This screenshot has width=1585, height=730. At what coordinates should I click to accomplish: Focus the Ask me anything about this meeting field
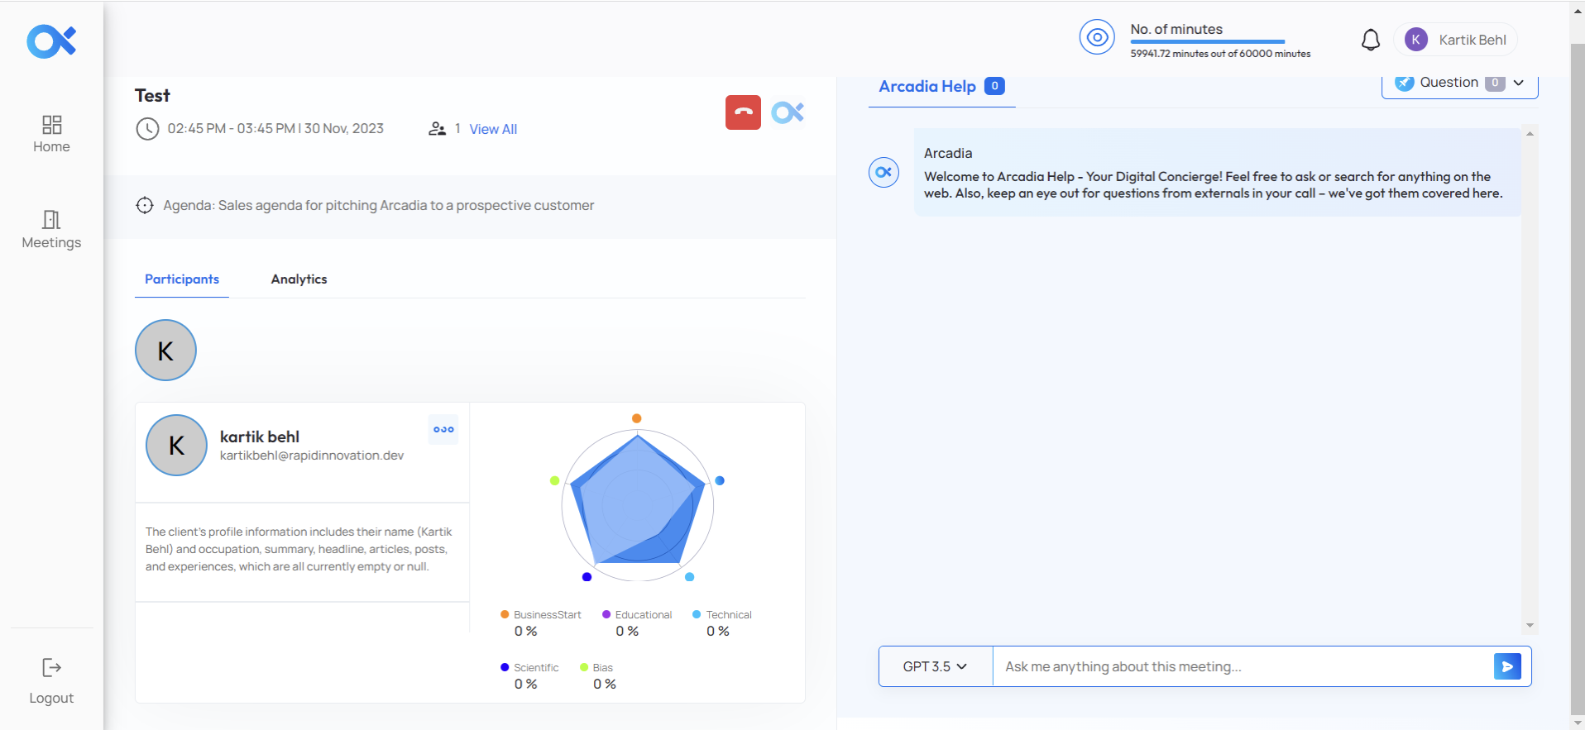tap(1243, 666)
